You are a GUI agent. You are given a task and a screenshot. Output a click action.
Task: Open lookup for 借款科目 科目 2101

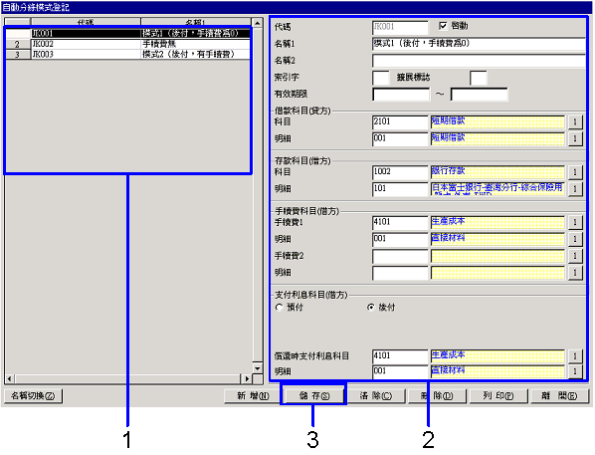(x=575, y=121)
